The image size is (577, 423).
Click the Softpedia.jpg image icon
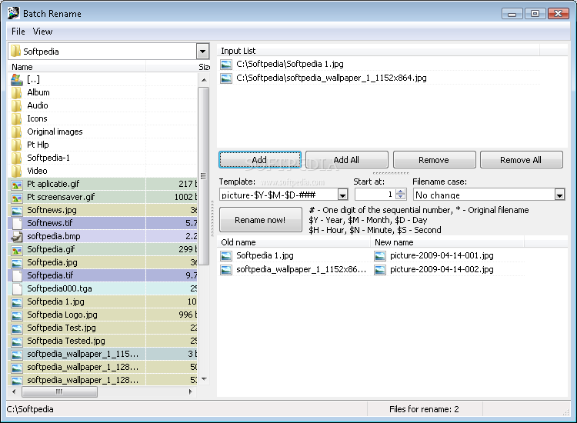pyautogui.click(x=17, y=263)
